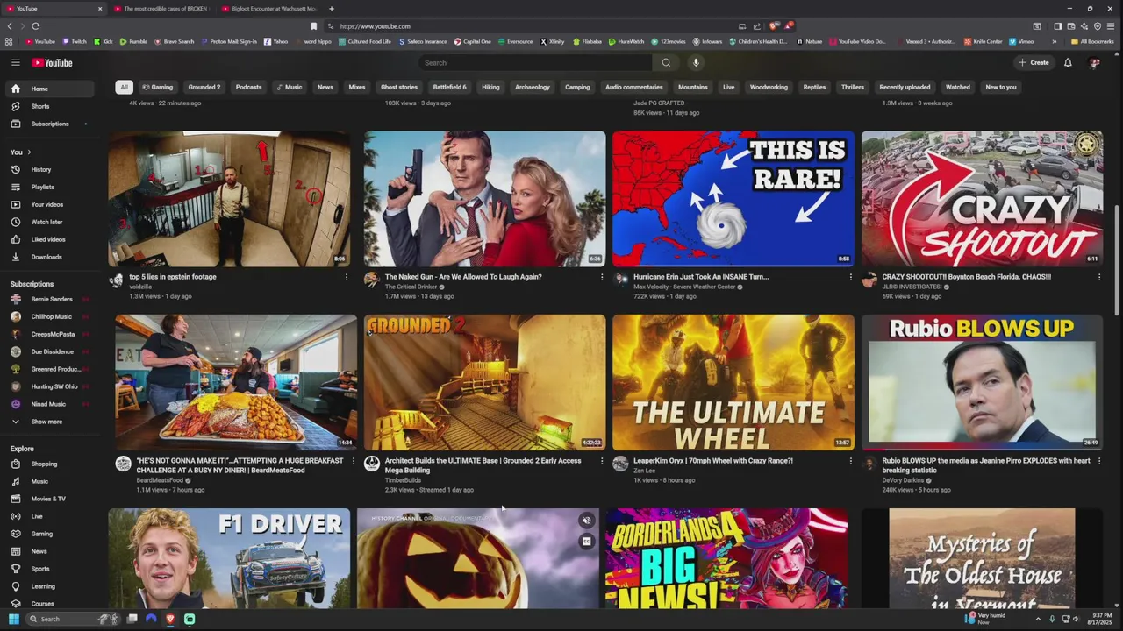Open options menu for BeardMeatsFood breakfast video
Viewport: 1123px width, 631px height.
(353, 462)
